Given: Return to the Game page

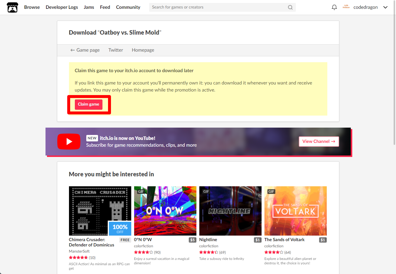Looking at the screenshot, I should pyautogui.click(x=85, y=50).
